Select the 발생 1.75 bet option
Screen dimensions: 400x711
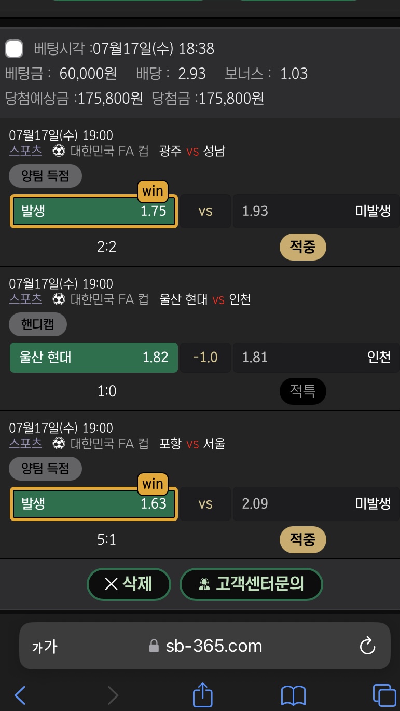[94, 211]
